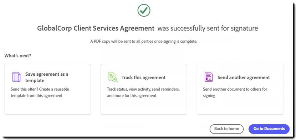
Task: Click 'and more for this agreement' text line
Action: [132, 95]
